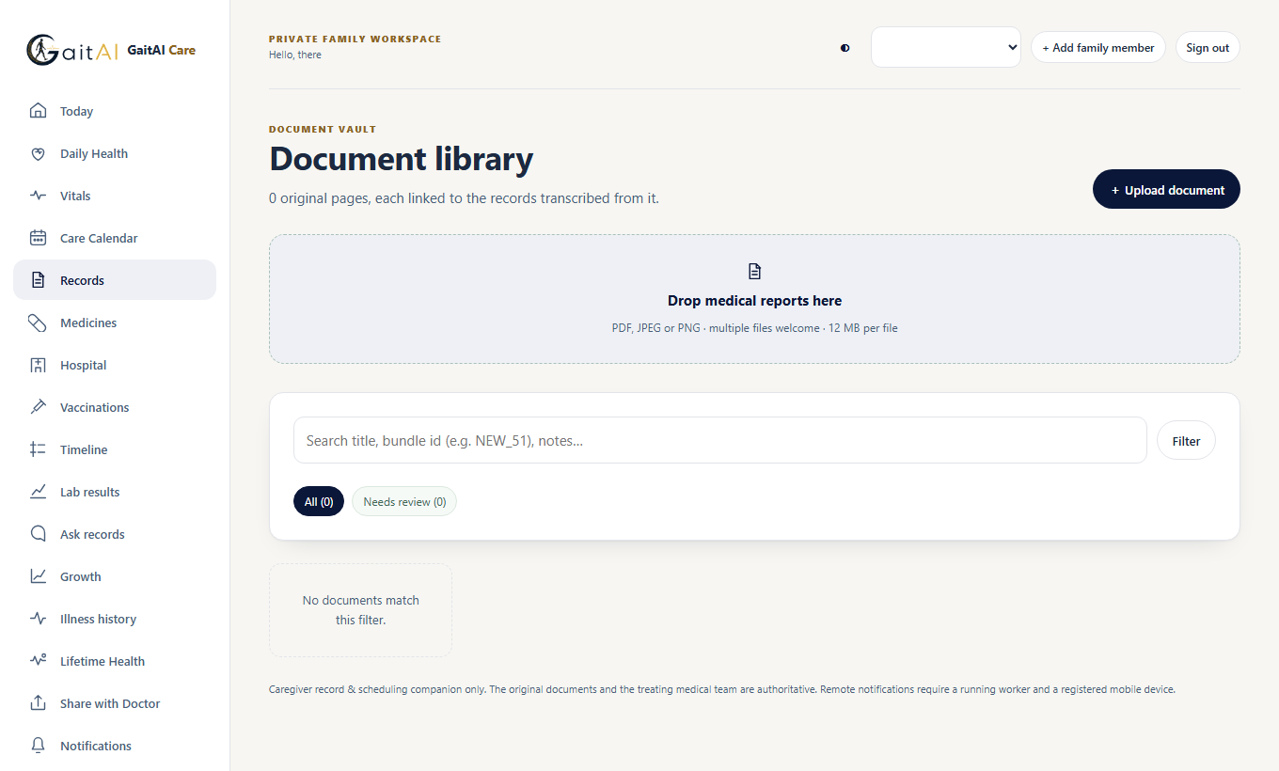The height and width of the screenshot is (771, 1279).
Task: Select the Needs review (0) chip
Action: point(404,501)
